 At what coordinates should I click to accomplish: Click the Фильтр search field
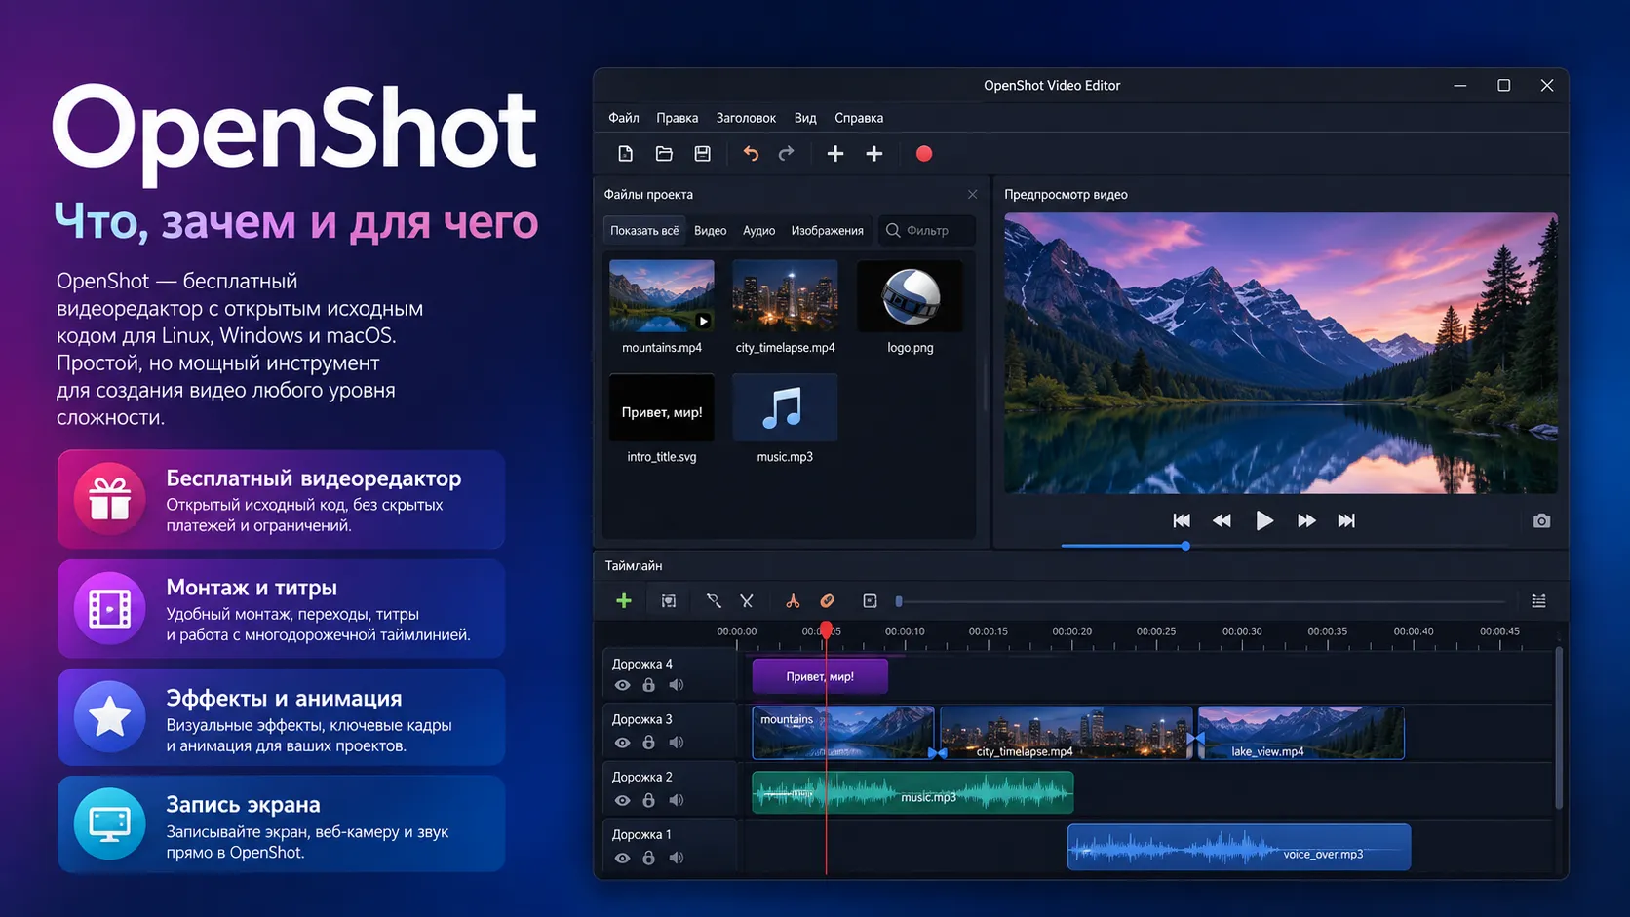[927, 231]
